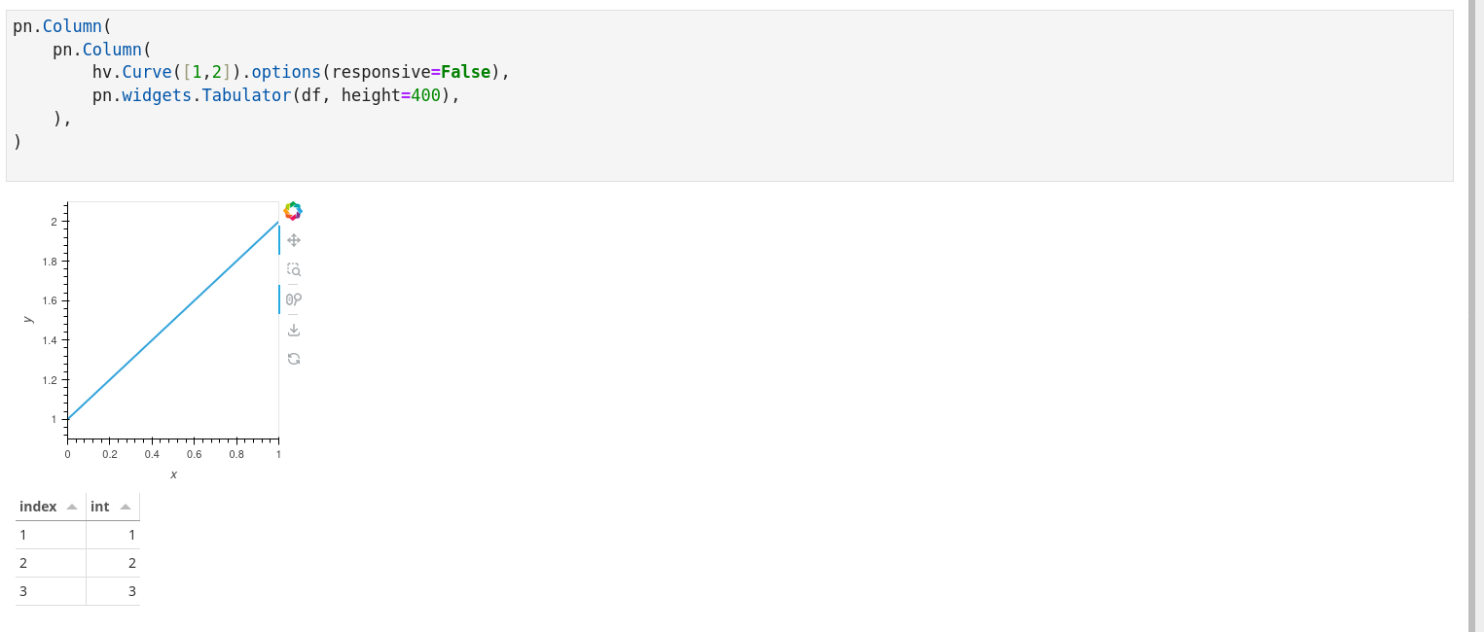Click the x-axis label of the plot

click(x=173, y=474)
